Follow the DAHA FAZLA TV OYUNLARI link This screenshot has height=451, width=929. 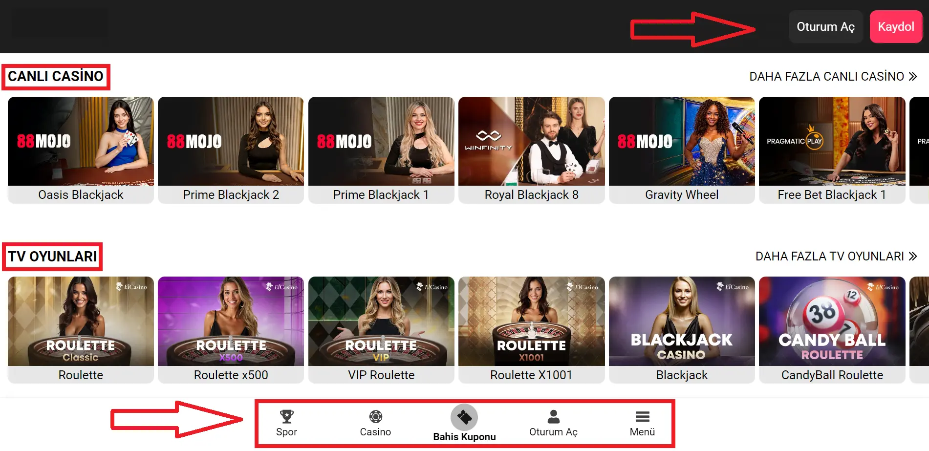829,257
